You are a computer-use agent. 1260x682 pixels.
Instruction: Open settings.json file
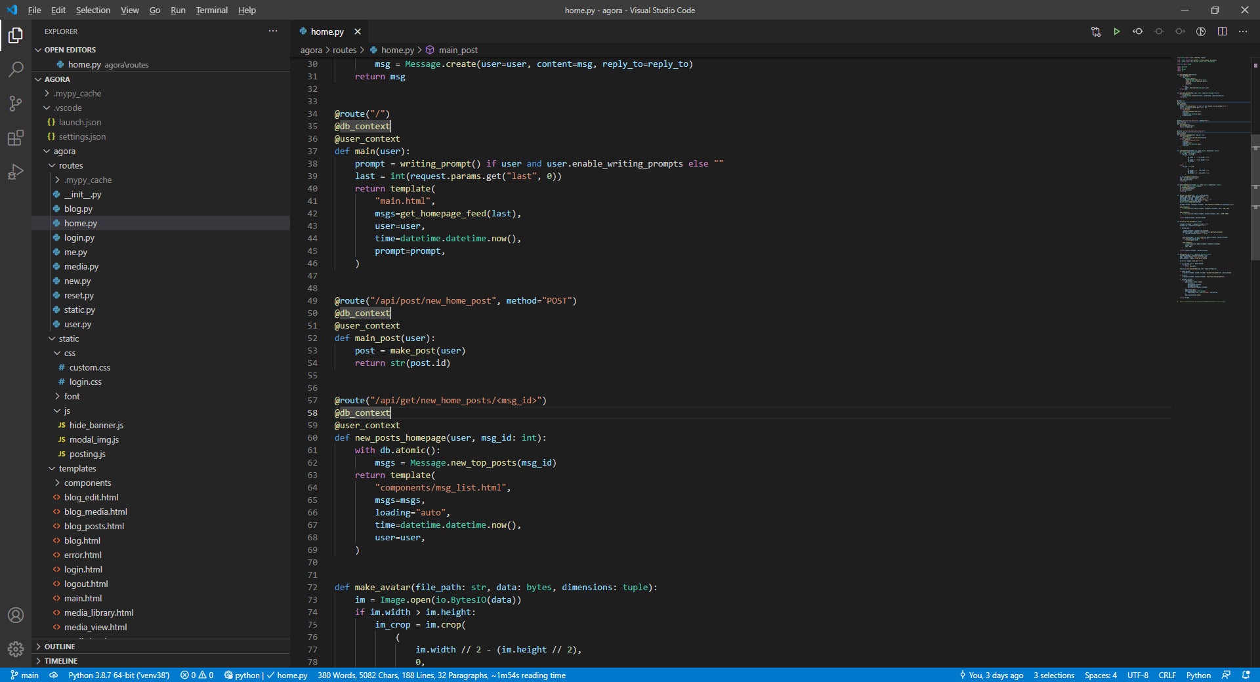click(x=161, y=136)
